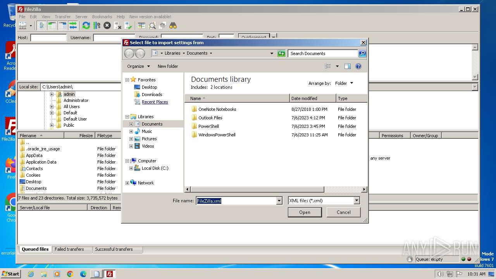496x279 pixels.
Task: Click the Back navigation button in dialog
Action: 129,53
